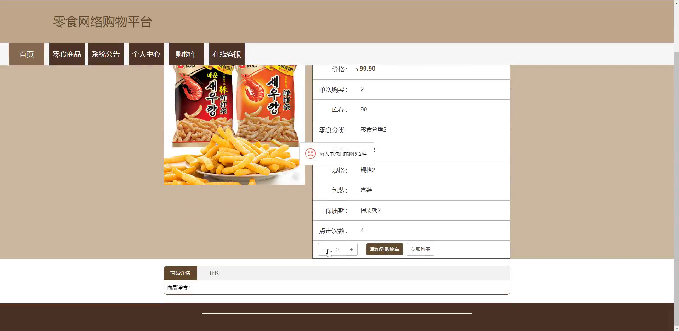Click the 规格2 specification value
Image resolution: width=679 pixels, height=331 pixels.
[x=367, y=170]
